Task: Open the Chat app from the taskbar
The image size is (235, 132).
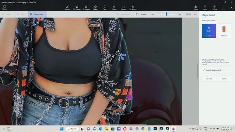Action: tap(88, 129)
